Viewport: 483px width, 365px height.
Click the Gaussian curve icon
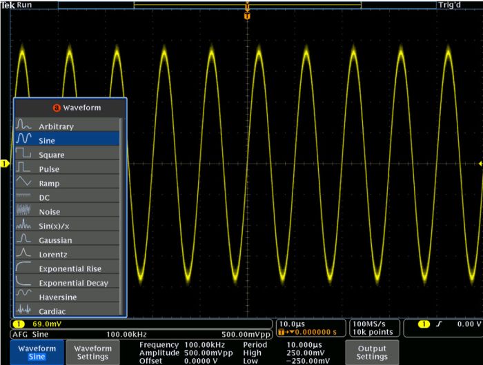23,238
